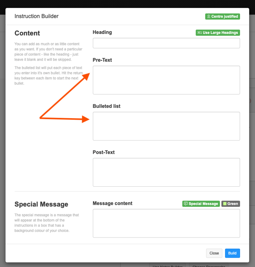The image size is (255, 267).
Task: Click the Message content text area
Action: [166, 223]
